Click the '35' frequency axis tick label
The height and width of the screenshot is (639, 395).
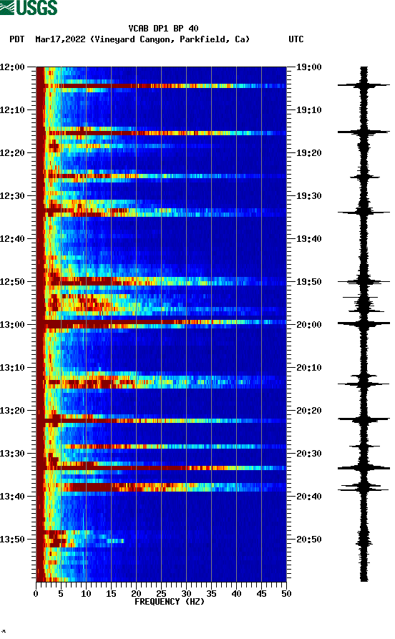pyautogui.click(x=211, y=594)
